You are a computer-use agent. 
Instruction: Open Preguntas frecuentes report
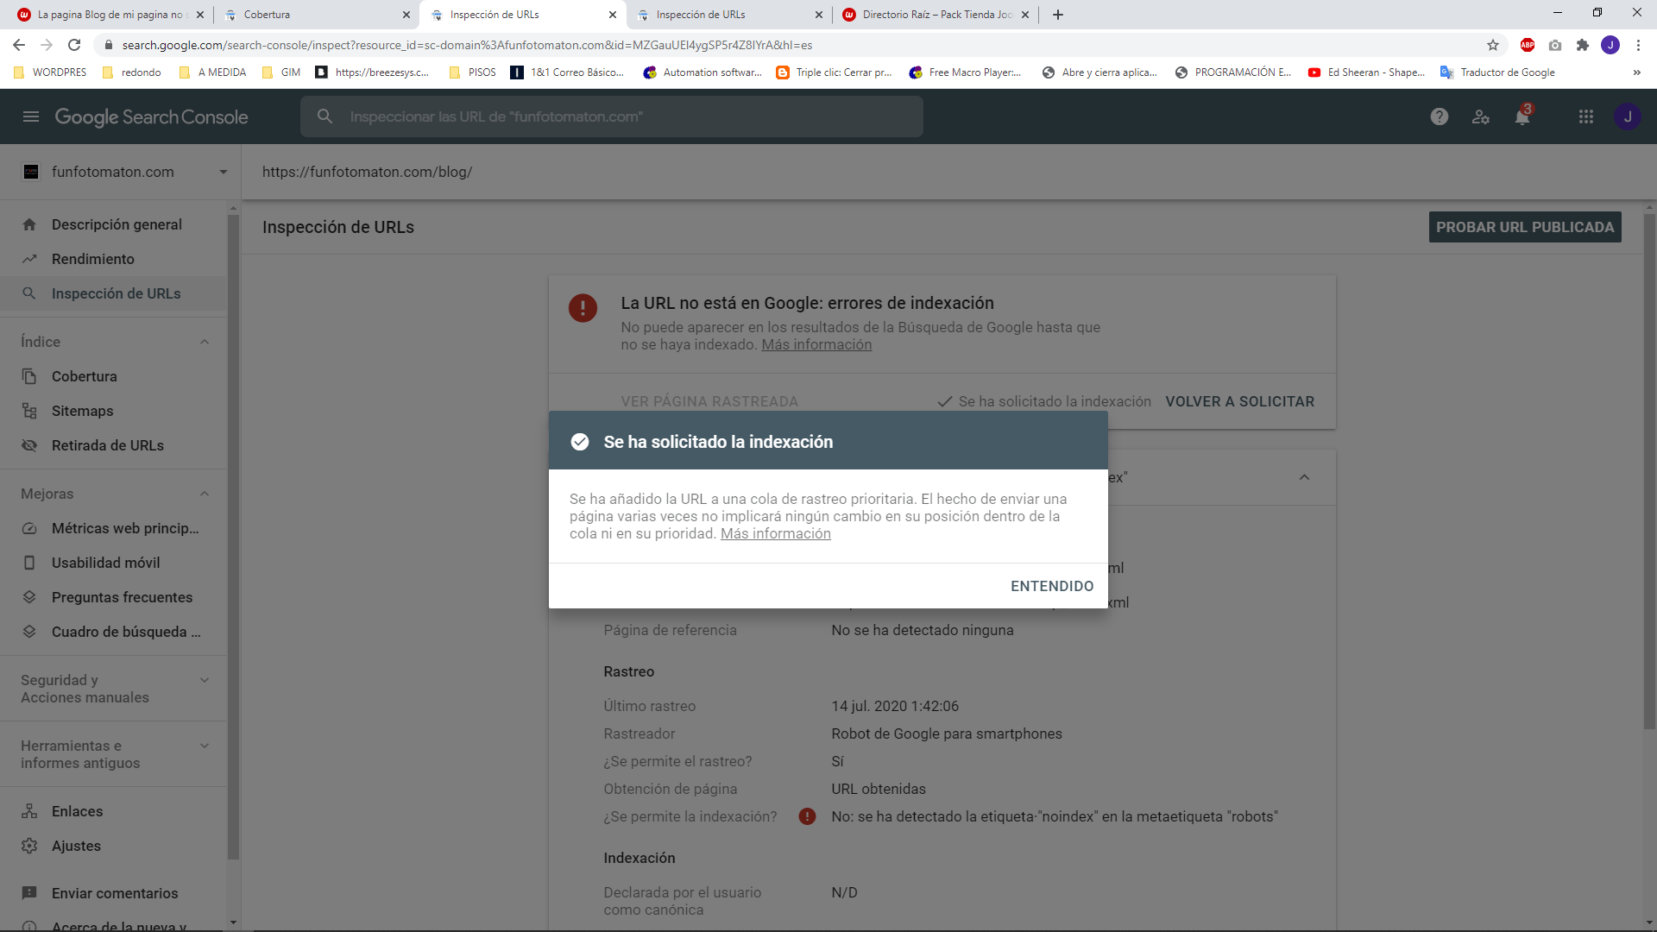(x=114, y=597)
